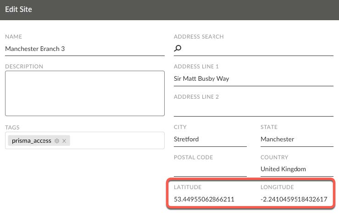Click the empty Address Line 2 field
This screenshot has width=339, height=218.
pyautogui.click(x=253, y=109)
